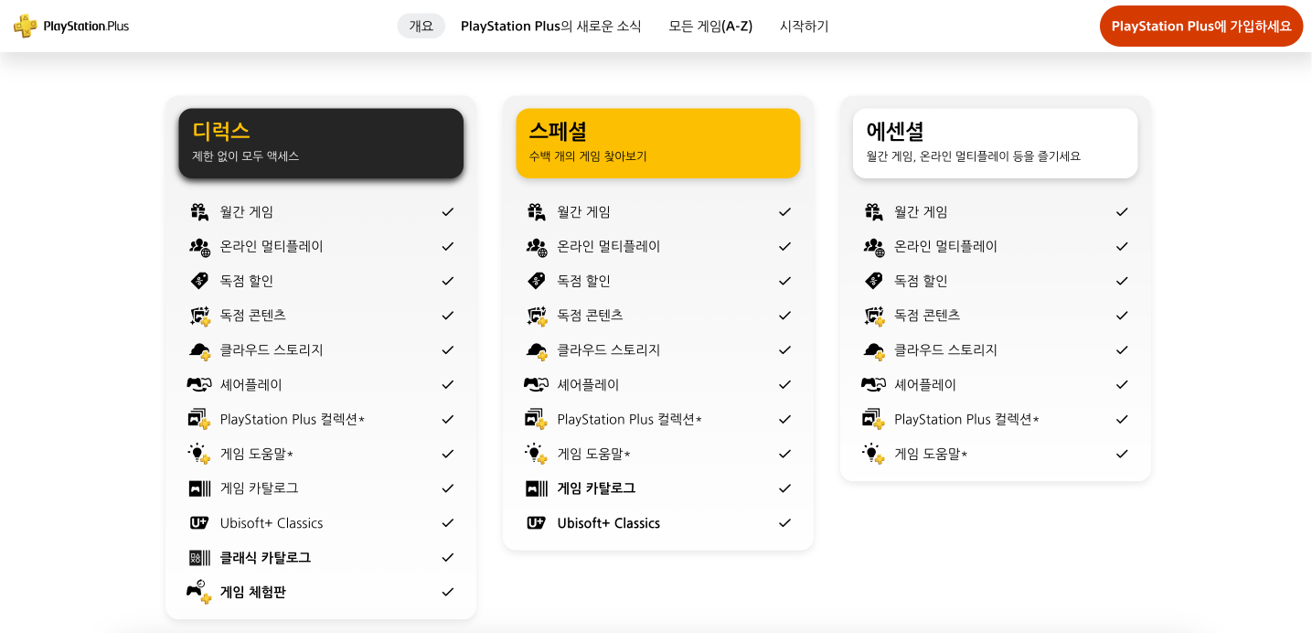1312x633 pixels.
Task: Click 클라우드 스토리지 icon in 디럭스
Action: (199, 350)
